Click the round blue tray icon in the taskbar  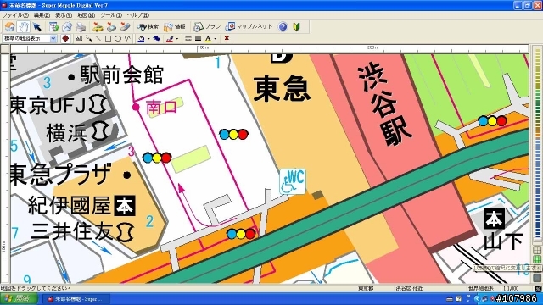(x=477, y=299)
